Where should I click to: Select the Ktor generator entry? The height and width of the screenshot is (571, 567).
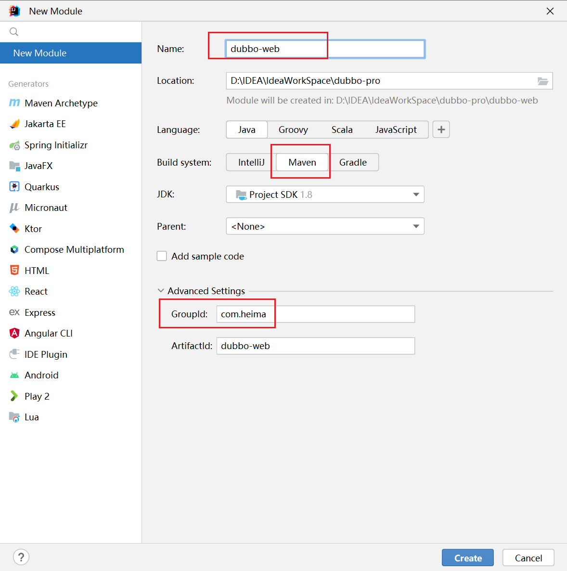tap(71, 229)
